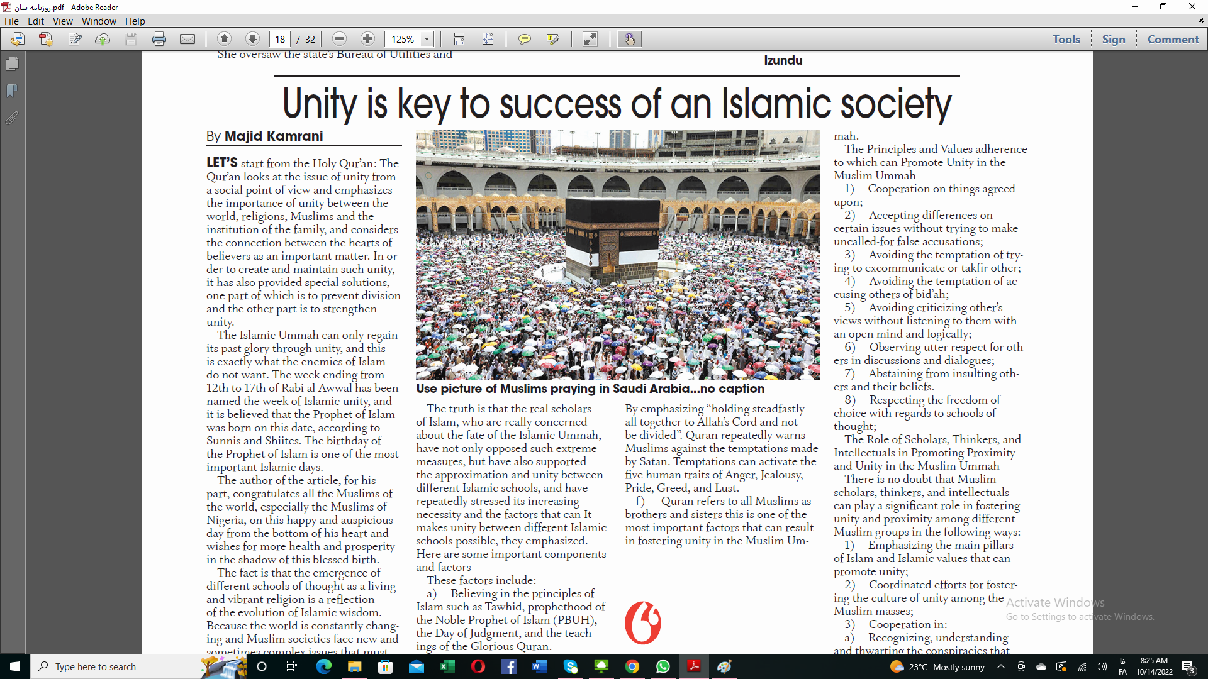Click the network Wi-Fi tray icon
Image resolution: width=1208 pixels, height=679 pixels.
[1082, 666]
